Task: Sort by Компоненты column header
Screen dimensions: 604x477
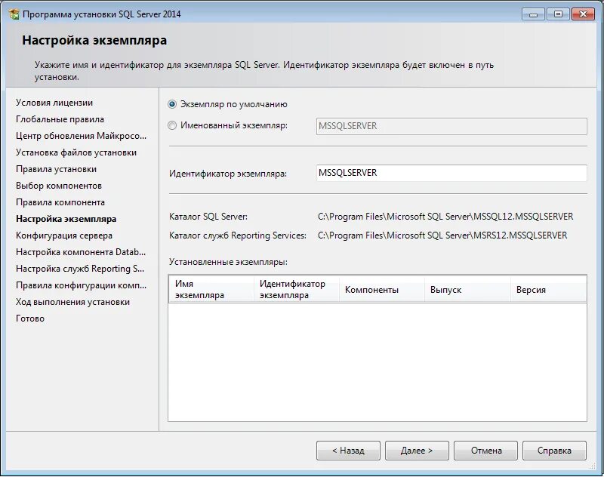Action: point(382,290)
